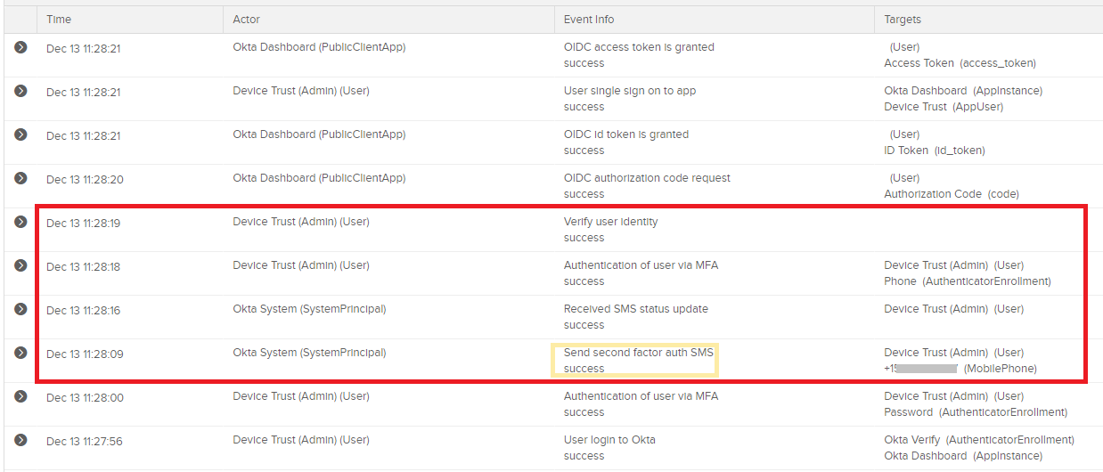Click 'Device Trust (Admin) (User)' target in Received SMS row
This screenshot has width=1103, height=472.
tap(954, 309)
